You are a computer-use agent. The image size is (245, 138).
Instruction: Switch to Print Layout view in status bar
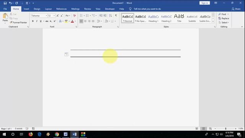pyautogui.click(x=203, y=129)
